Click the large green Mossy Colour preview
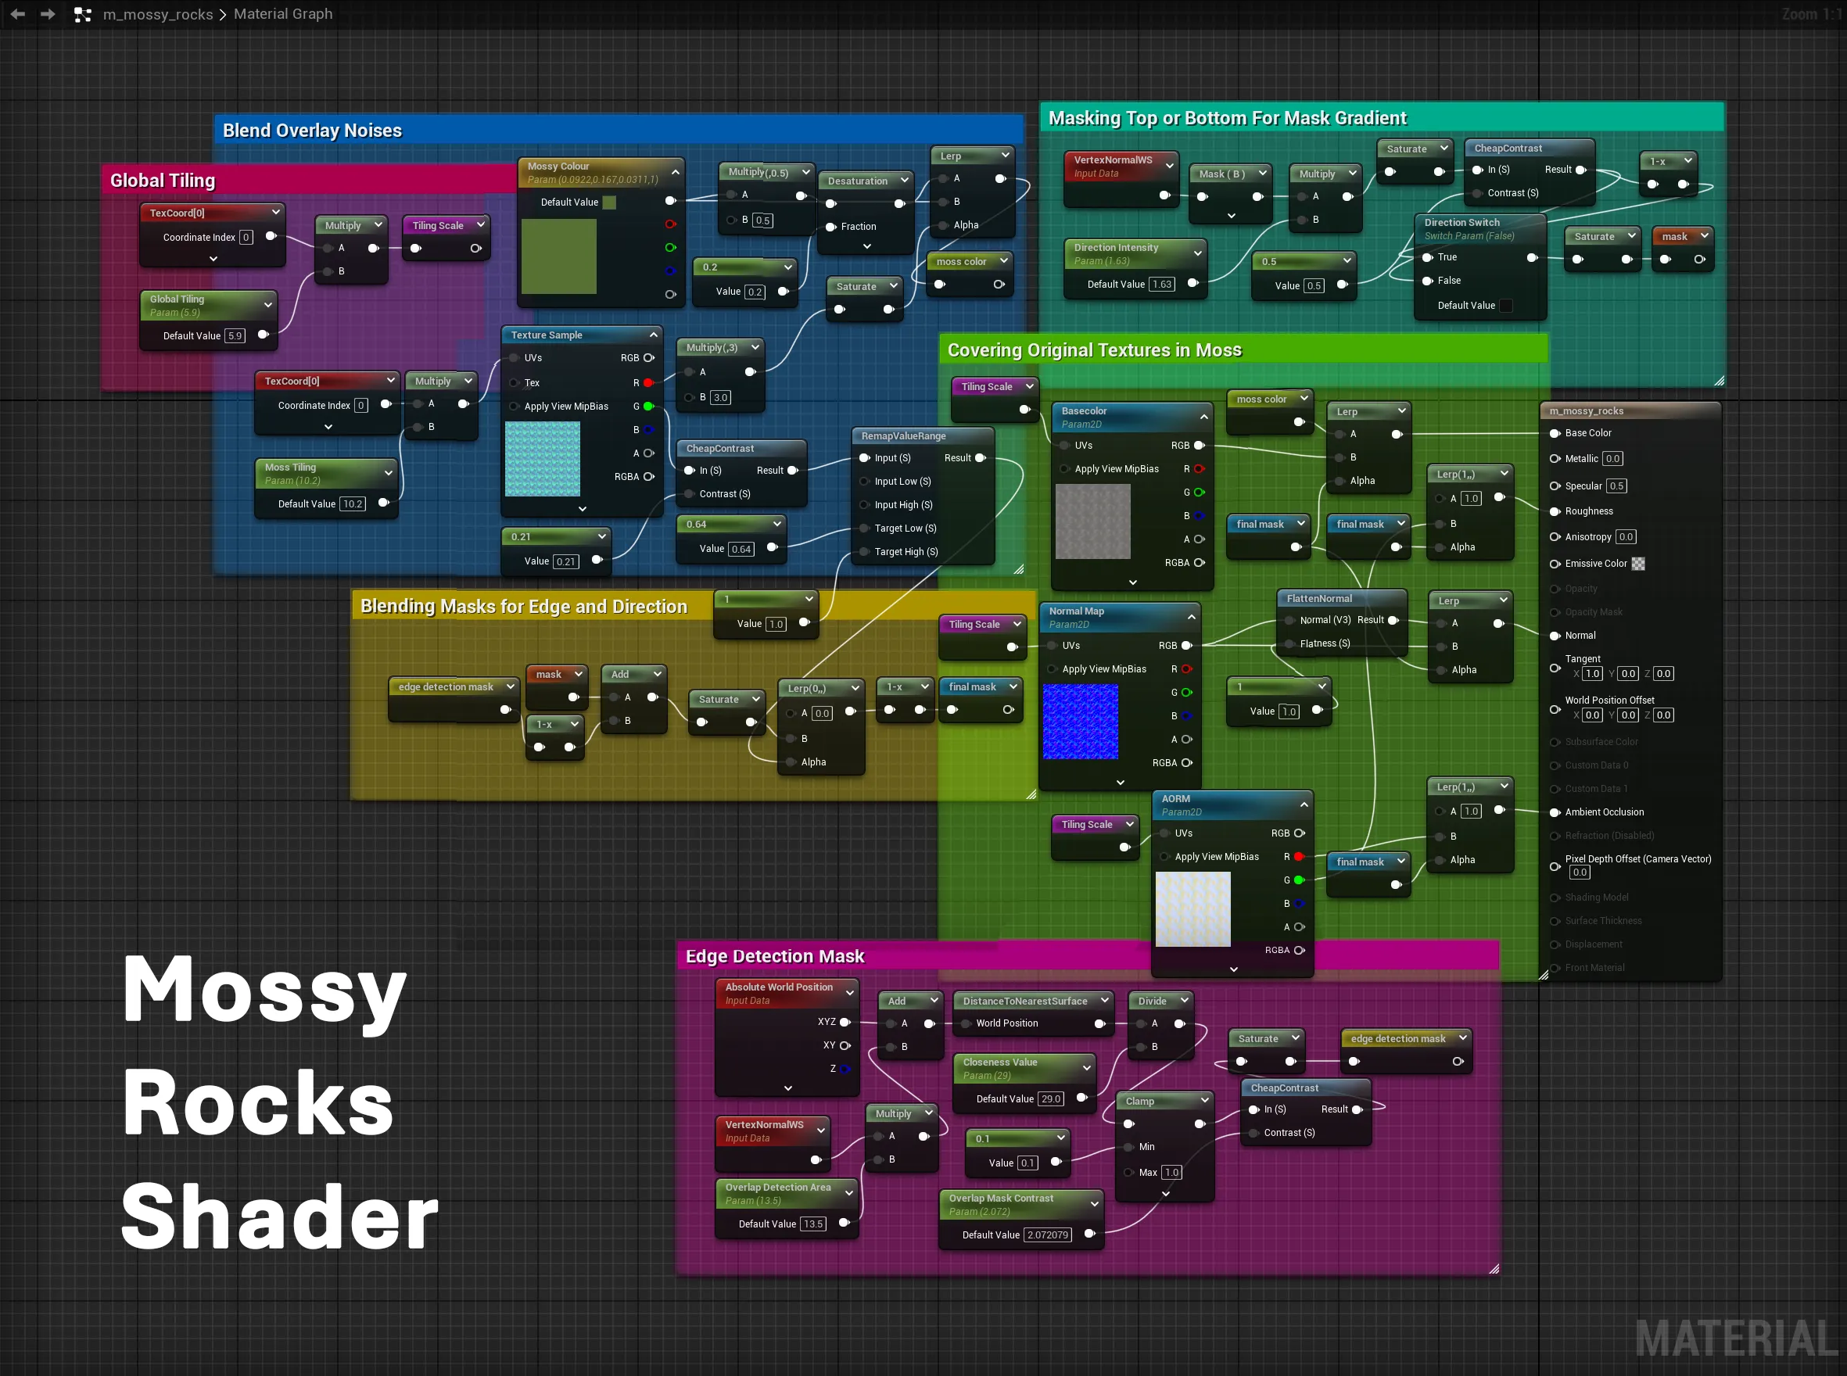 (x=558, y=256)
